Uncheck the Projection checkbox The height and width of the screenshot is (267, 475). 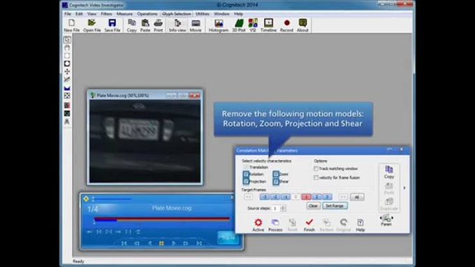[246, 182]
